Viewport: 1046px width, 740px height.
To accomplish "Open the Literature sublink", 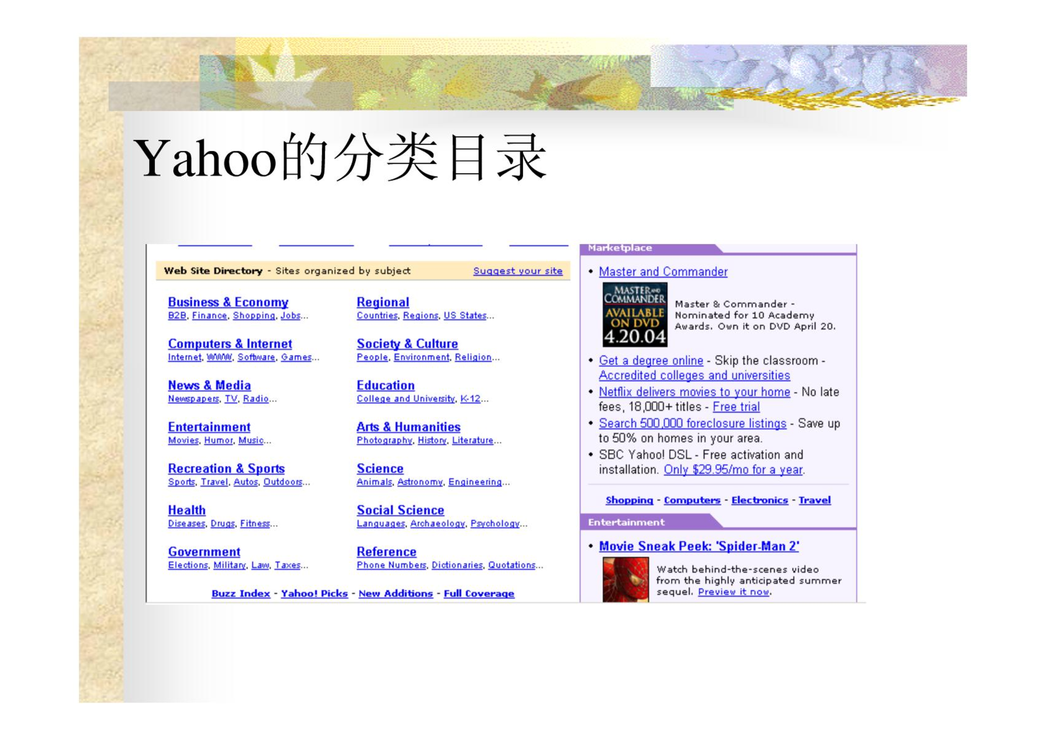I will coord(472,441).
